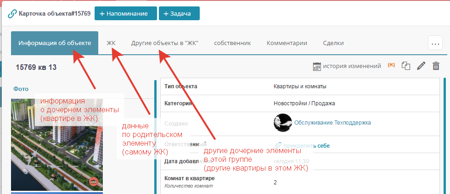Click the orange badge on the photo

(94, 182)
